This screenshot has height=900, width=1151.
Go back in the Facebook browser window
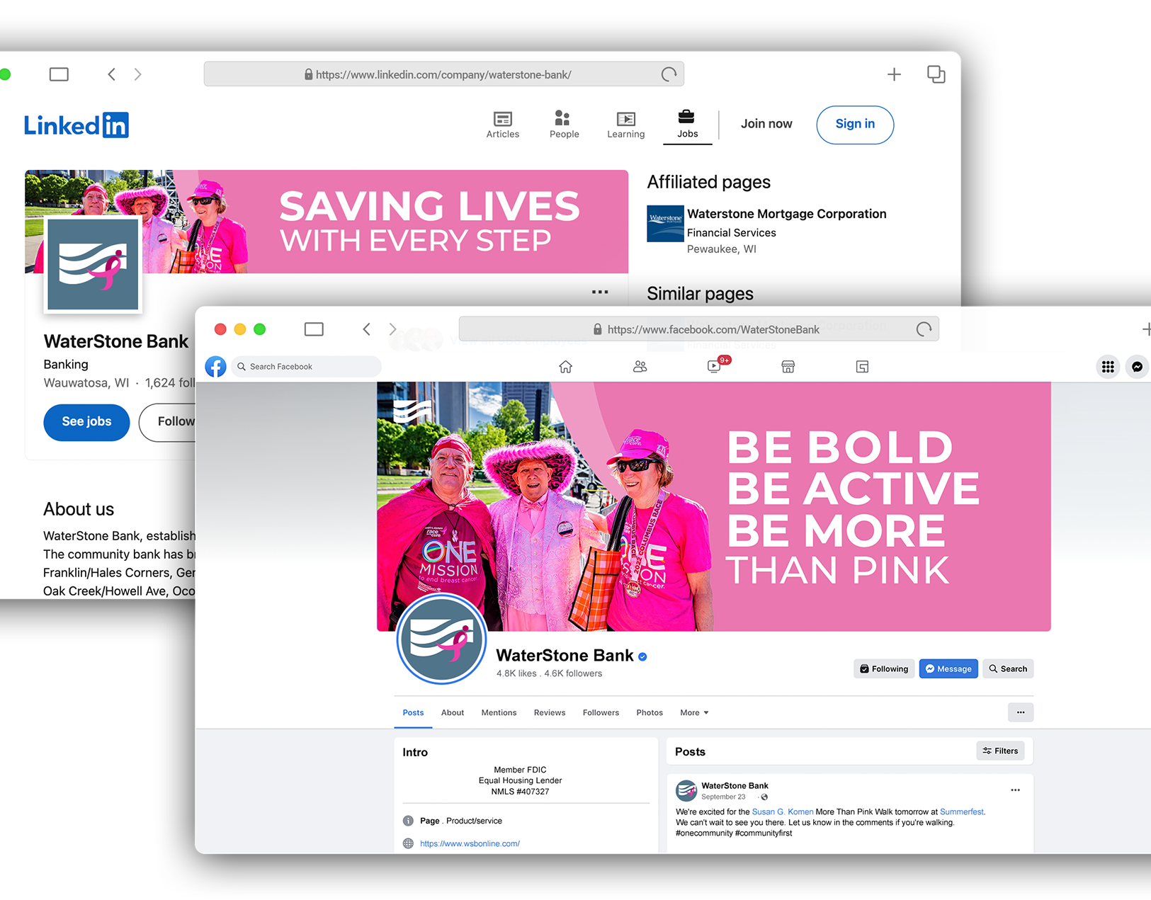[x=366, y=329]
